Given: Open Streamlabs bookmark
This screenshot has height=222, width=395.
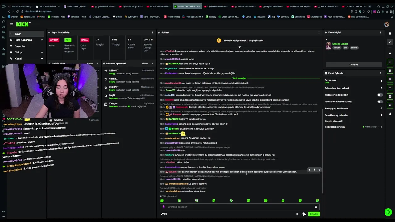Looking at the screenshot, I should (297, 17).
